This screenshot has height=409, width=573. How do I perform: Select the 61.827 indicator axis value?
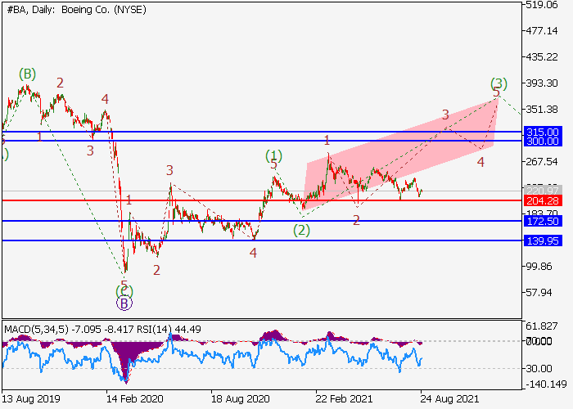pos(542,326)
